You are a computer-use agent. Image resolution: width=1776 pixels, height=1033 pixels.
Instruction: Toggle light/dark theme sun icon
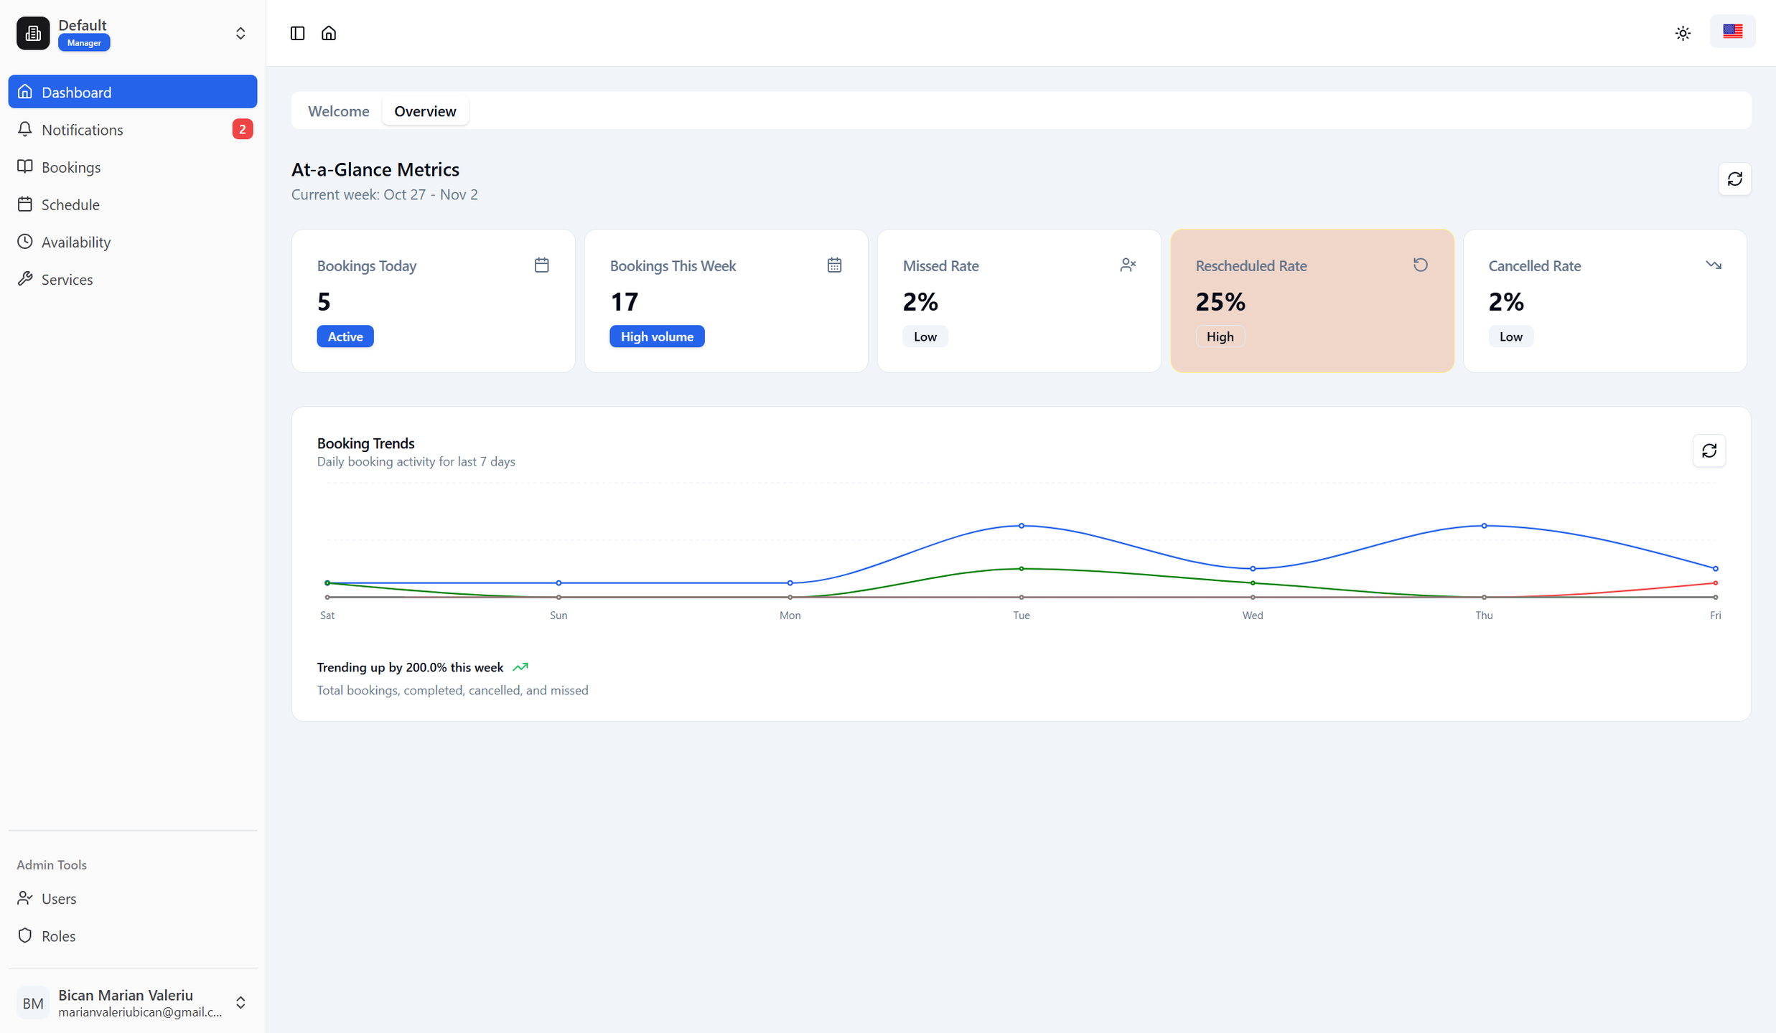pyautogui.click(x=1683, y=33)
